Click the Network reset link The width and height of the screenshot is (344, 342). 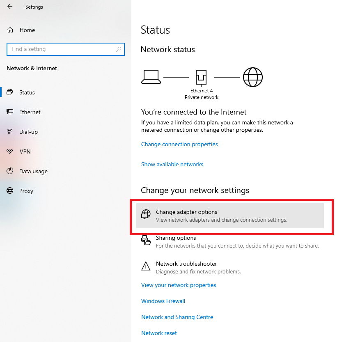(159, 333)
